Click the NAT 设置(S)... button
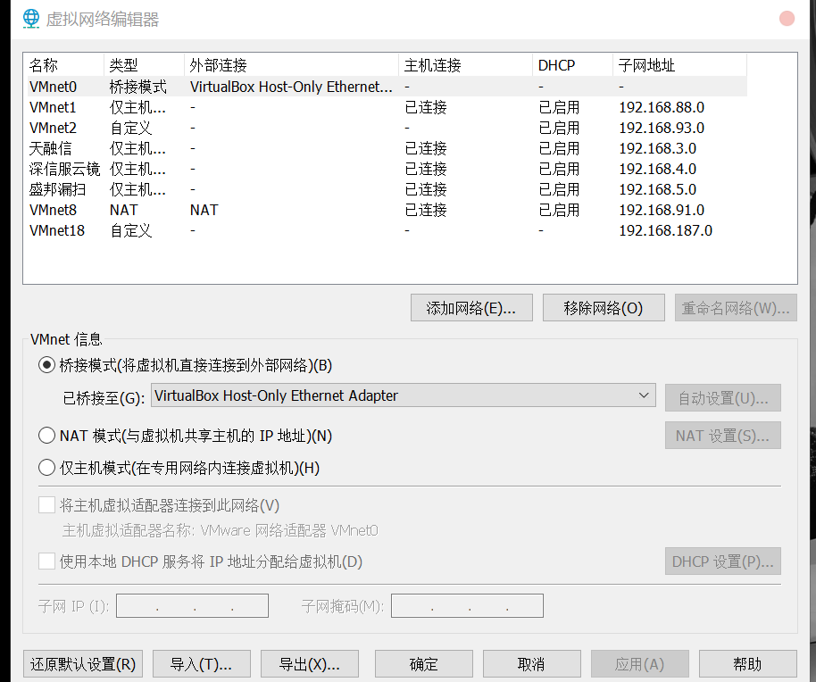This screenshot has width=816, height=682. 723,436
